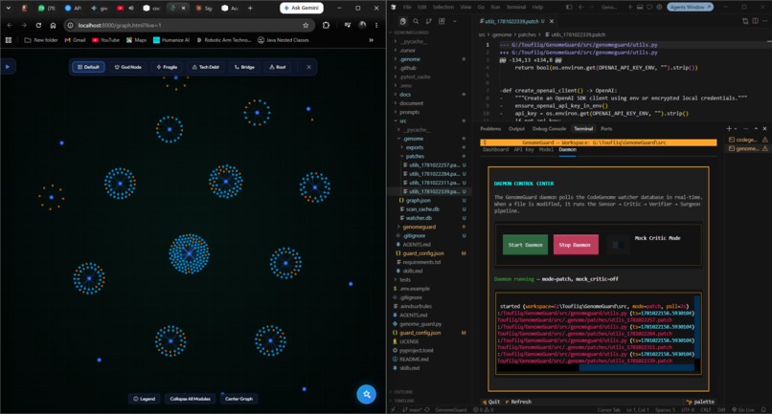Reload the localhost graph page in browser

[38, 25]
